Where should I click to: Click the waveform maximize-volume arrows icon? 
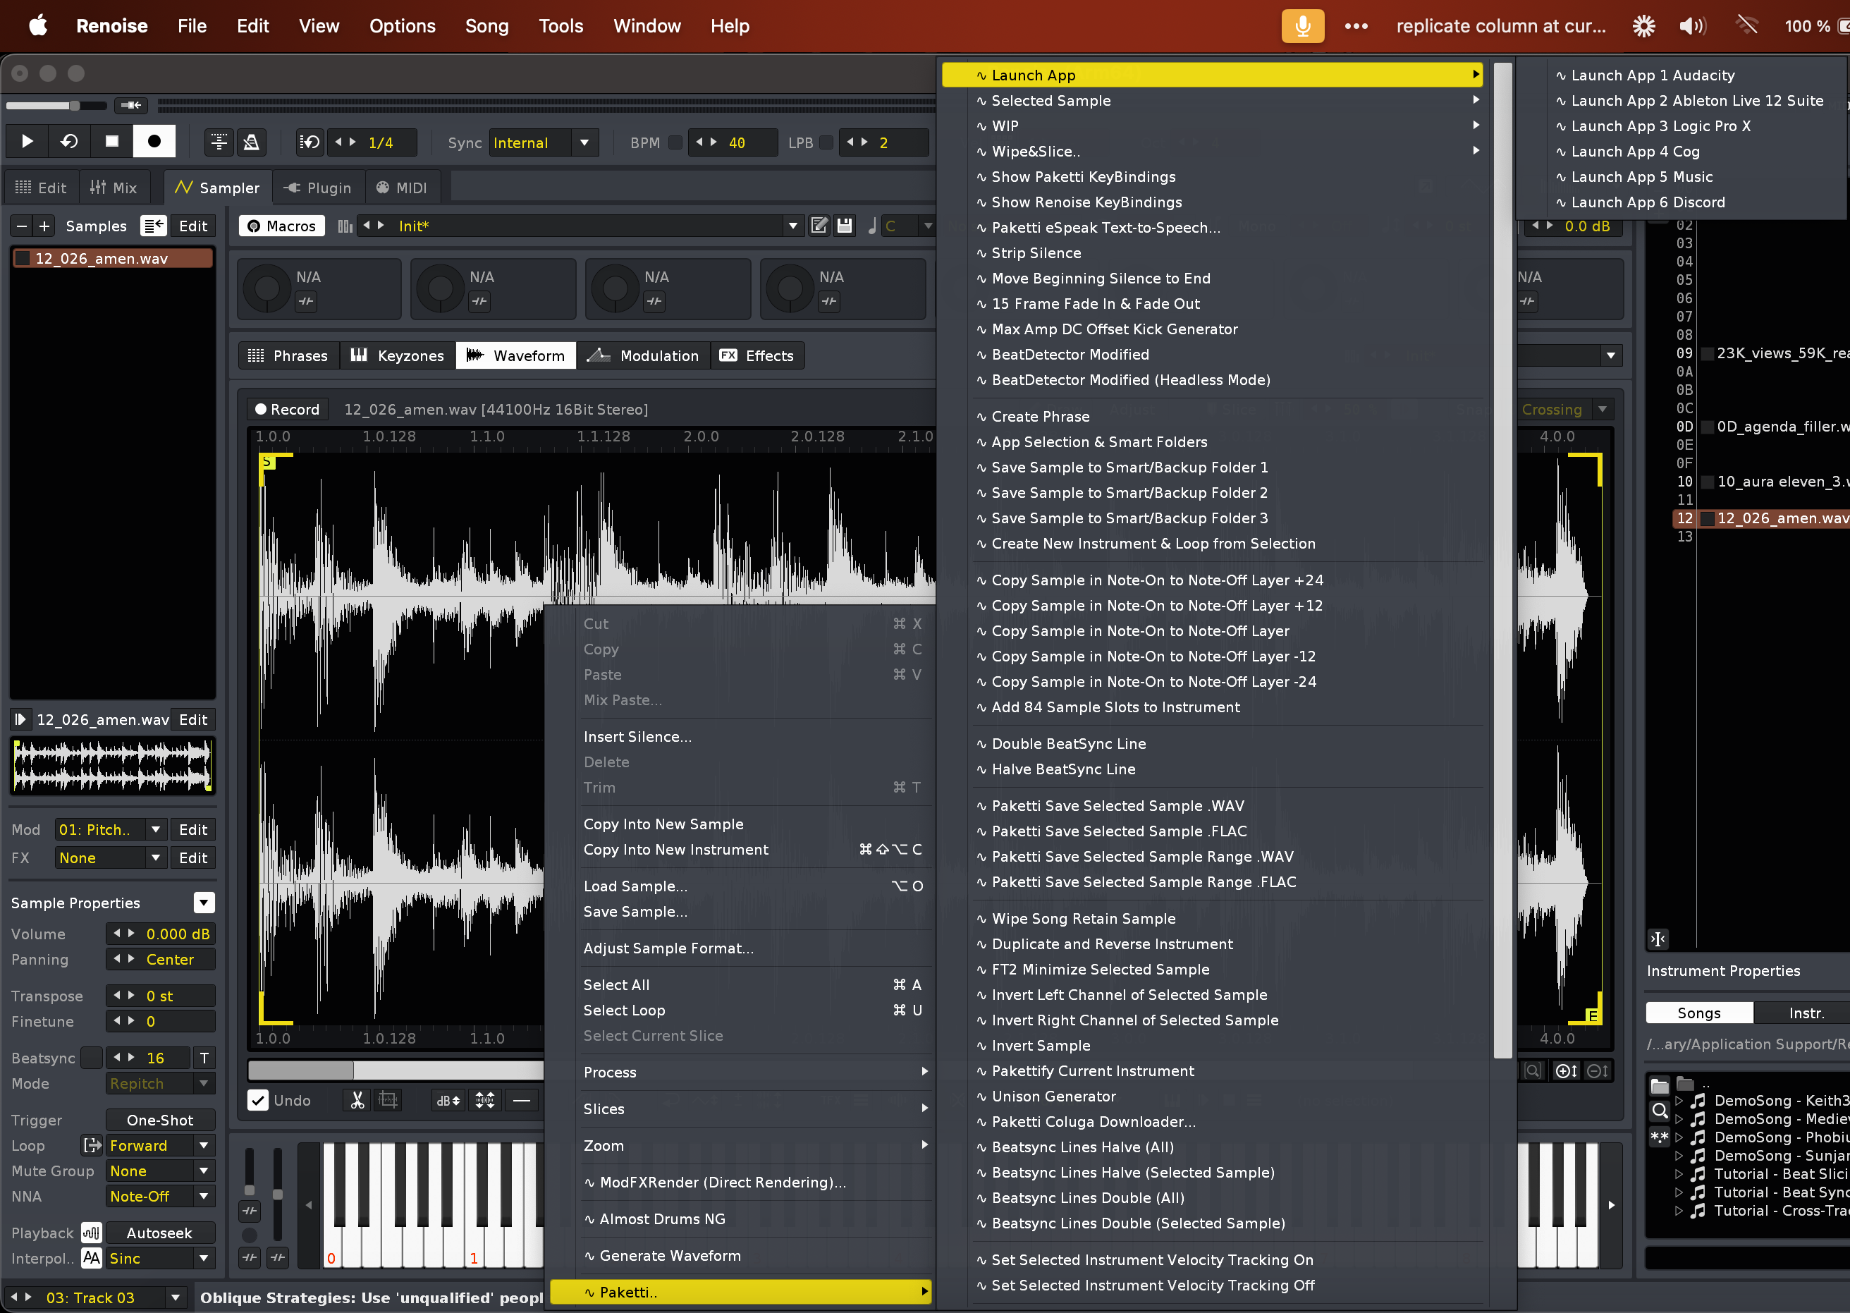(x=485, y=1100)
